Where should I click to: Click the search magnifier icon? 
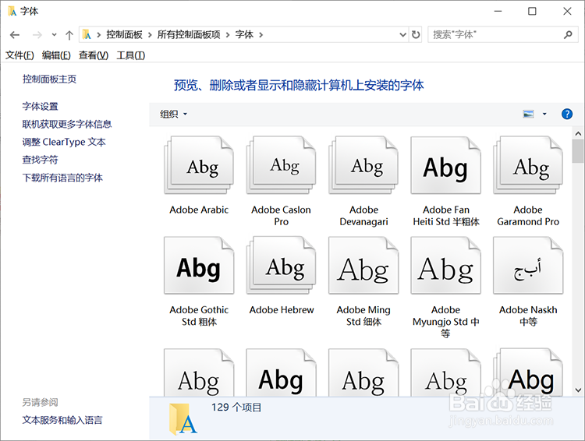click(x=568, y=34)
